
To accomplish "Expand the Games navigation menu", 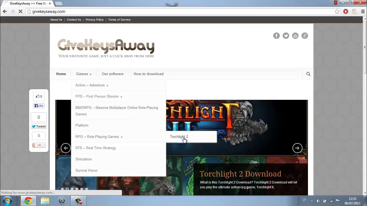I will point(84,74).
